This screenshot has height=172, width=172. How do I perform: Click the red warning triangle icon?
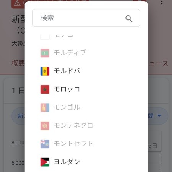[x=17, y=3]
